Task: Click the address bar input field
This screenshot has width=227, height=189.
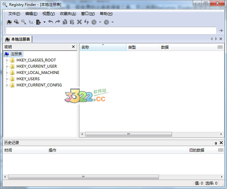Action: (x=111, y=31)
